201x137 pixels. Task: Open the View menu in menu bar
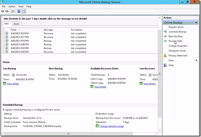[x=21, y=7]
